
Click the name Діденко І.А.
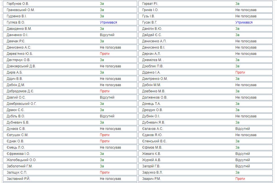pos(151,72)
